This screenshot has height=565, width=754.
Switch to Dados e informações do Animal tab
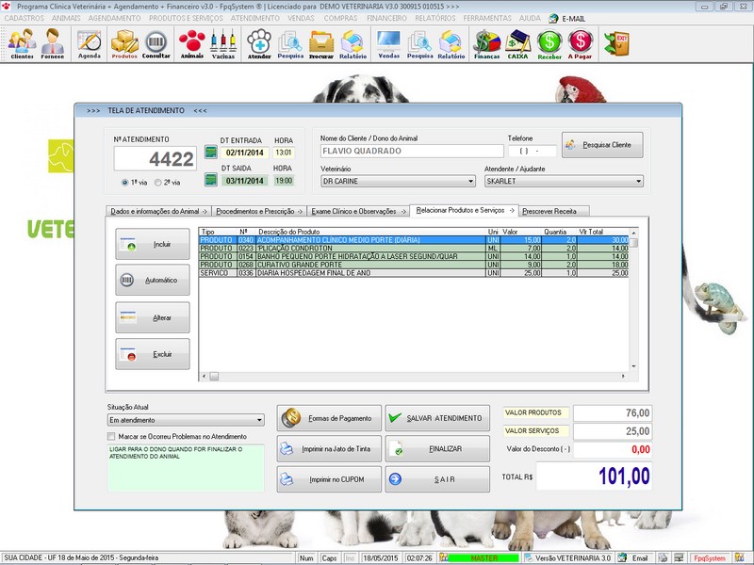(158, 211)
